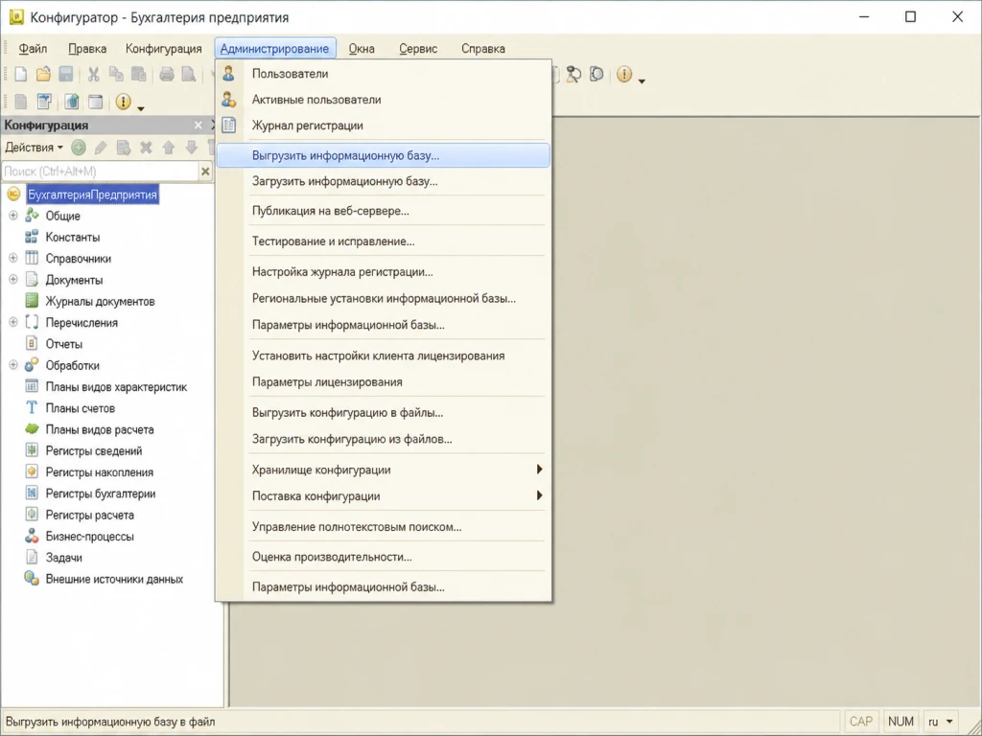The image size is (982, 736).
Task: Click the clock performance icon in top toolbar
Action: (596, 75)
